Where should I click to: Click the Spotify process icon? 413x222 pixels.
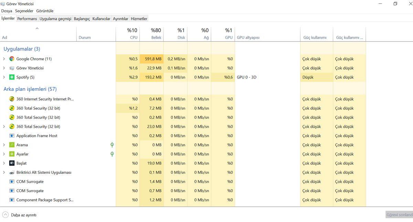tap(12, 77)
